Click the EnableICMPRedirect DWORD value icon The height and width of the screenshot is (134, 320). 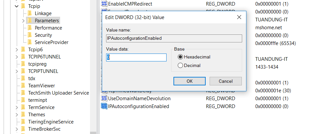pyautogui.click(x=104, y=4)
